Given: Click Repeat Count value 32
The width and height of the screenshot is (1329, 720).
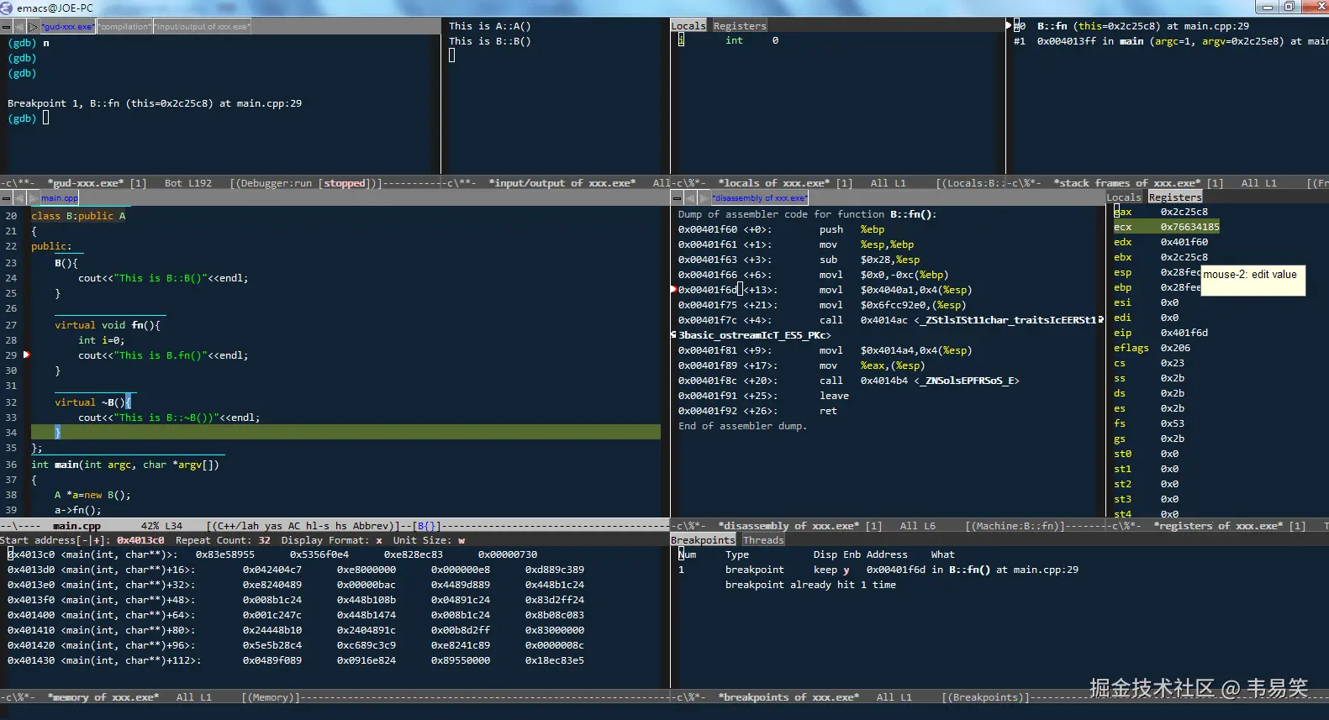Looking at the screenshot, I should (x=264, y=540).
